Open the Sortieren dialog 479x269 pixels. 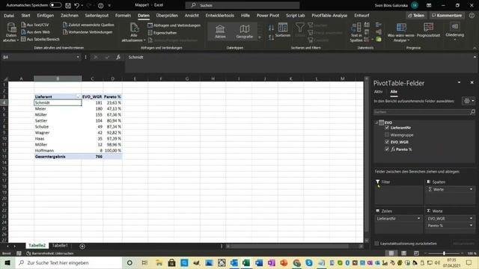pos(283,30)
